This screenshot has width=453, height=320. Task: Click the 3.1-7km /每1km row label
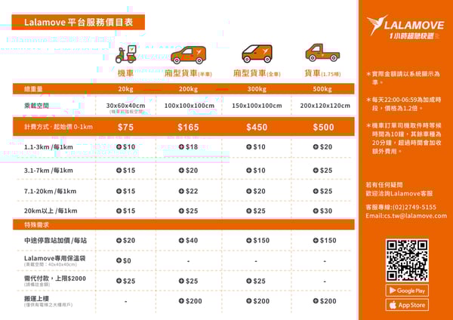point(48,171)
